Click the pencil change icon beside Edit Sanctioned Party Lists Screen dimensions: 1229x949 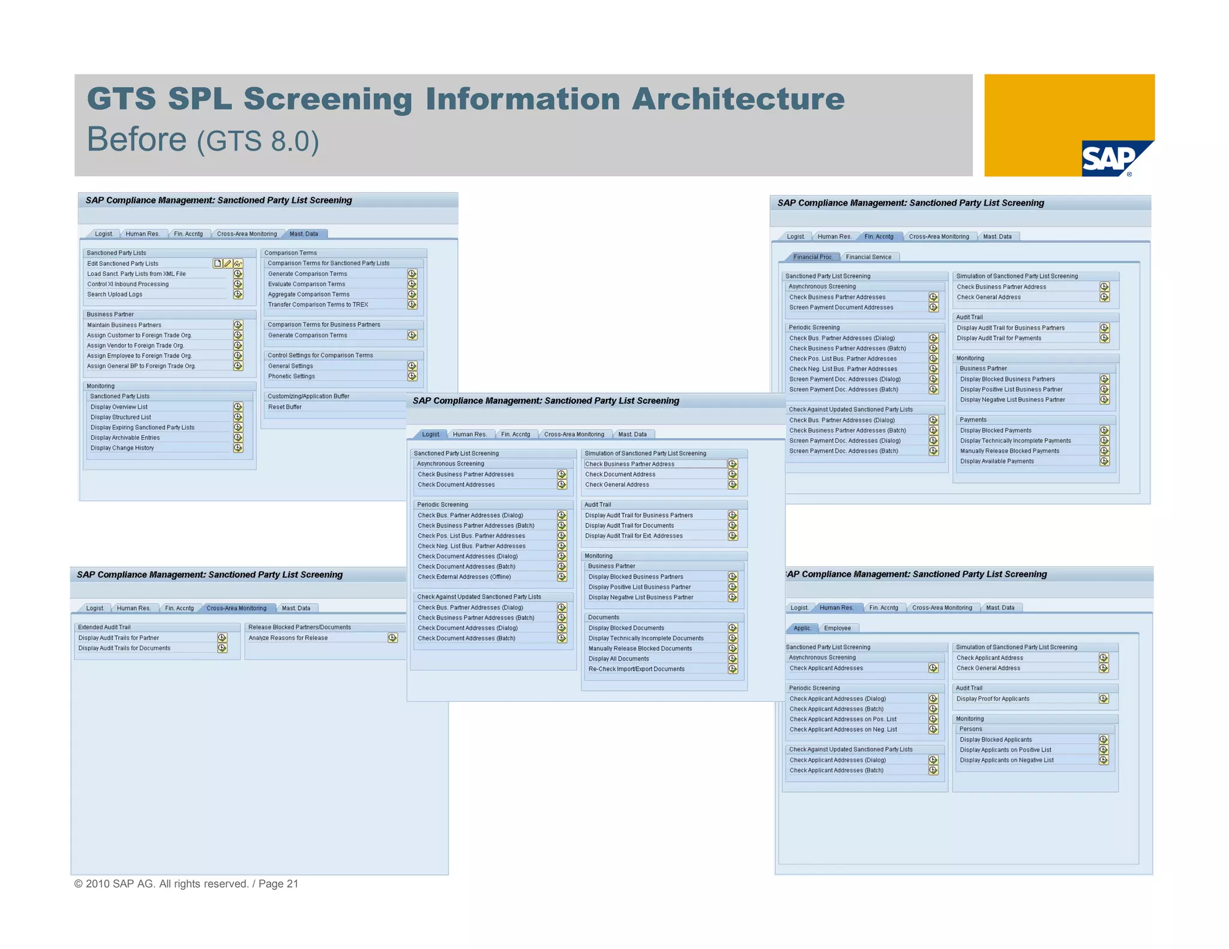click(x=228, y=263)
